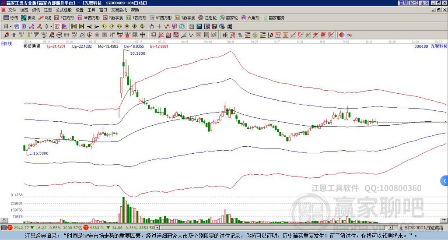This screenshot has height=240, width=448.
Task: Click the blue infinity wave icon
Action: (x=350, y=35)
